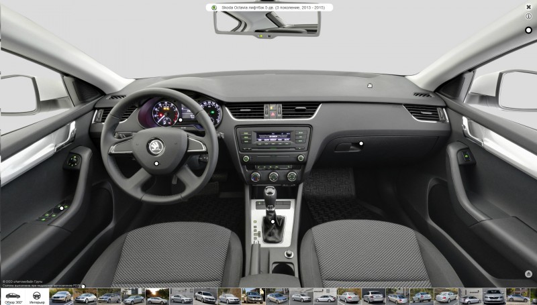Toggle hotspots with the white circle icon

pos(528,30)
